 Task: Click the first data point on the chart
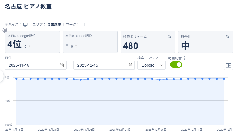(16, 79)
